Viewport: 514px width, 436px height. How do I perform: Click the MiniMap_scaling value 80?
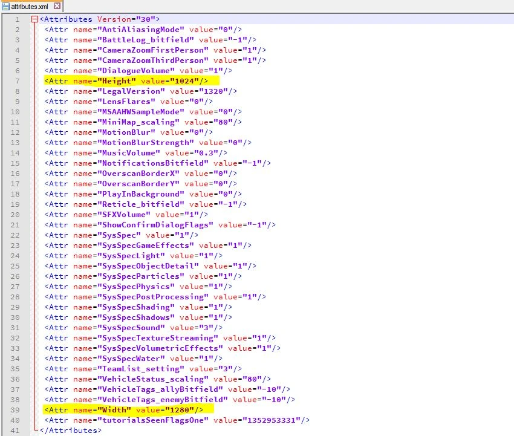pyautogui.click(x=223, y=122)
